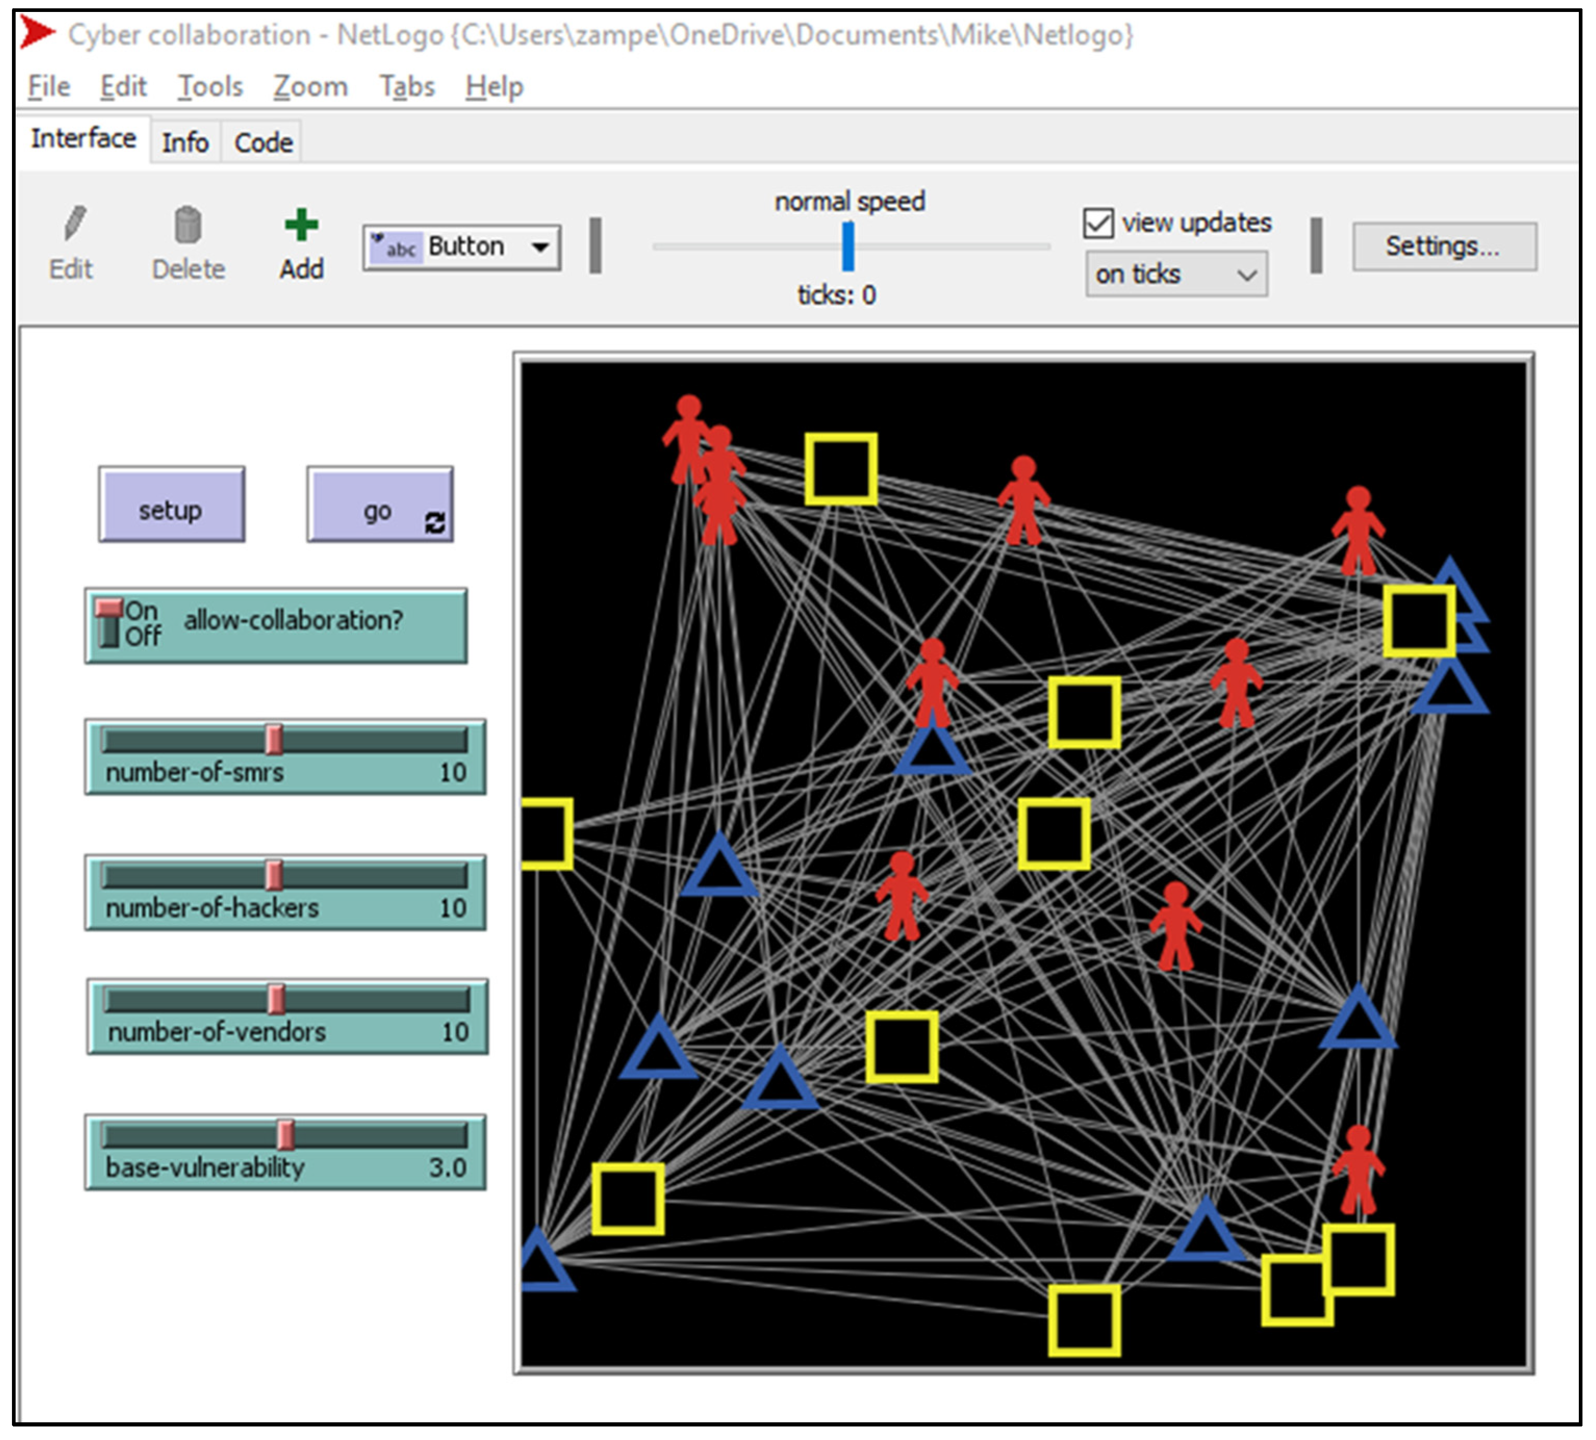The width and height of the screenshot is (1596, 1440).
Task: Click the normal speed slider thumb
Action: click(848, 247)
